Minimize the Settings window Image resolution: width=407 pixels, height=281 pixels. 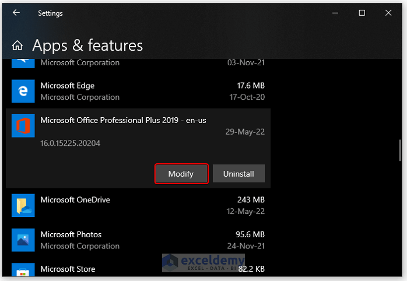point(335,13)
